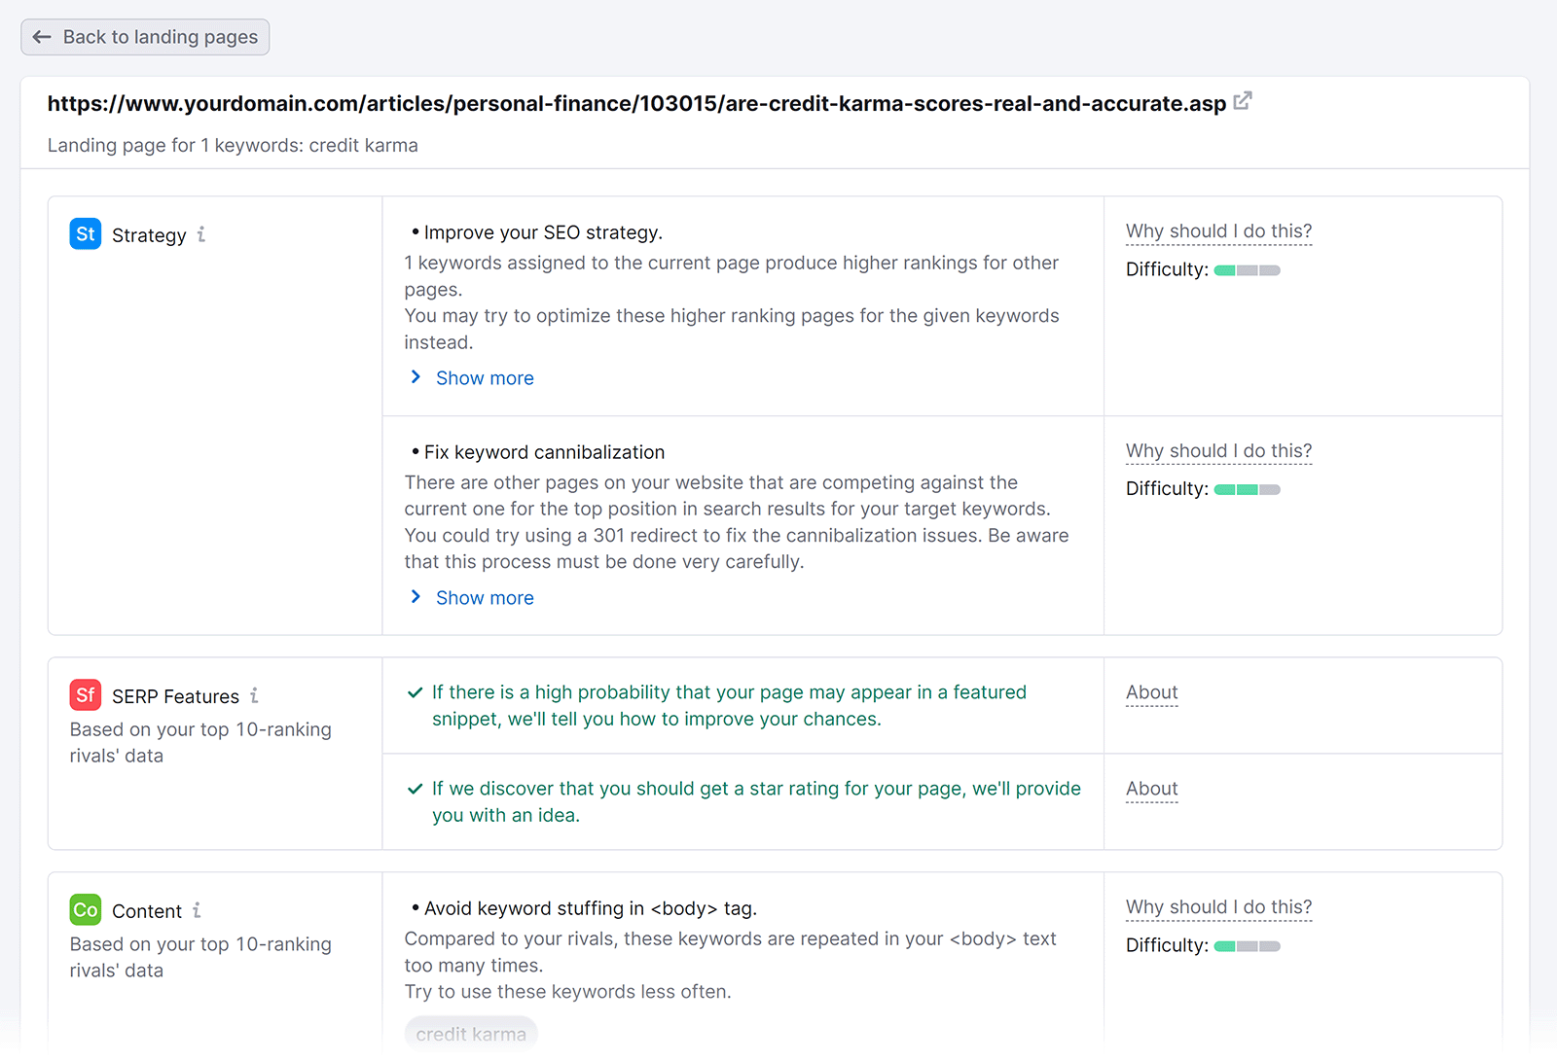The width and height of the screenshot is (1557, 1060).
Task: Click the checkmark beside the featured snippet idea
Action: (x=415, y=692)
